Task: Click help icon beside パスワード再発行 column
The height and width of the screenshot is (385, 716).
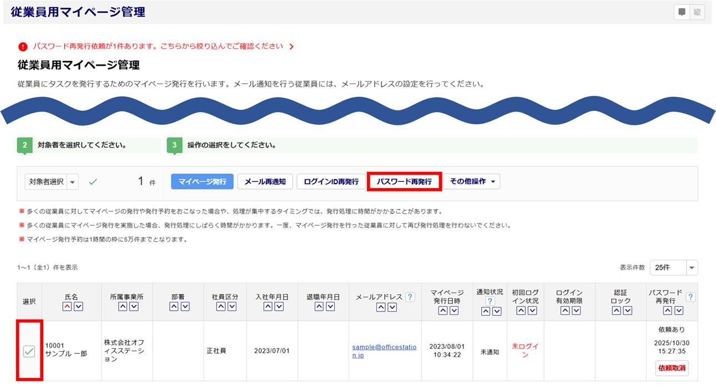Action: (x=690, y=297)
